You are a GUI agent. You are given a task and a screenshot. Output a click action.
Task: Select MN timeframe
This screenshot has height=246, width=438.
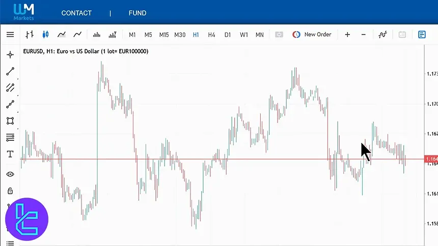tap(260, 35)
